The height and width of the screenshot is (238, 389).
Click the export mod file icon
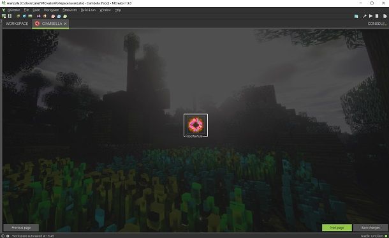[x=385, y=16]
